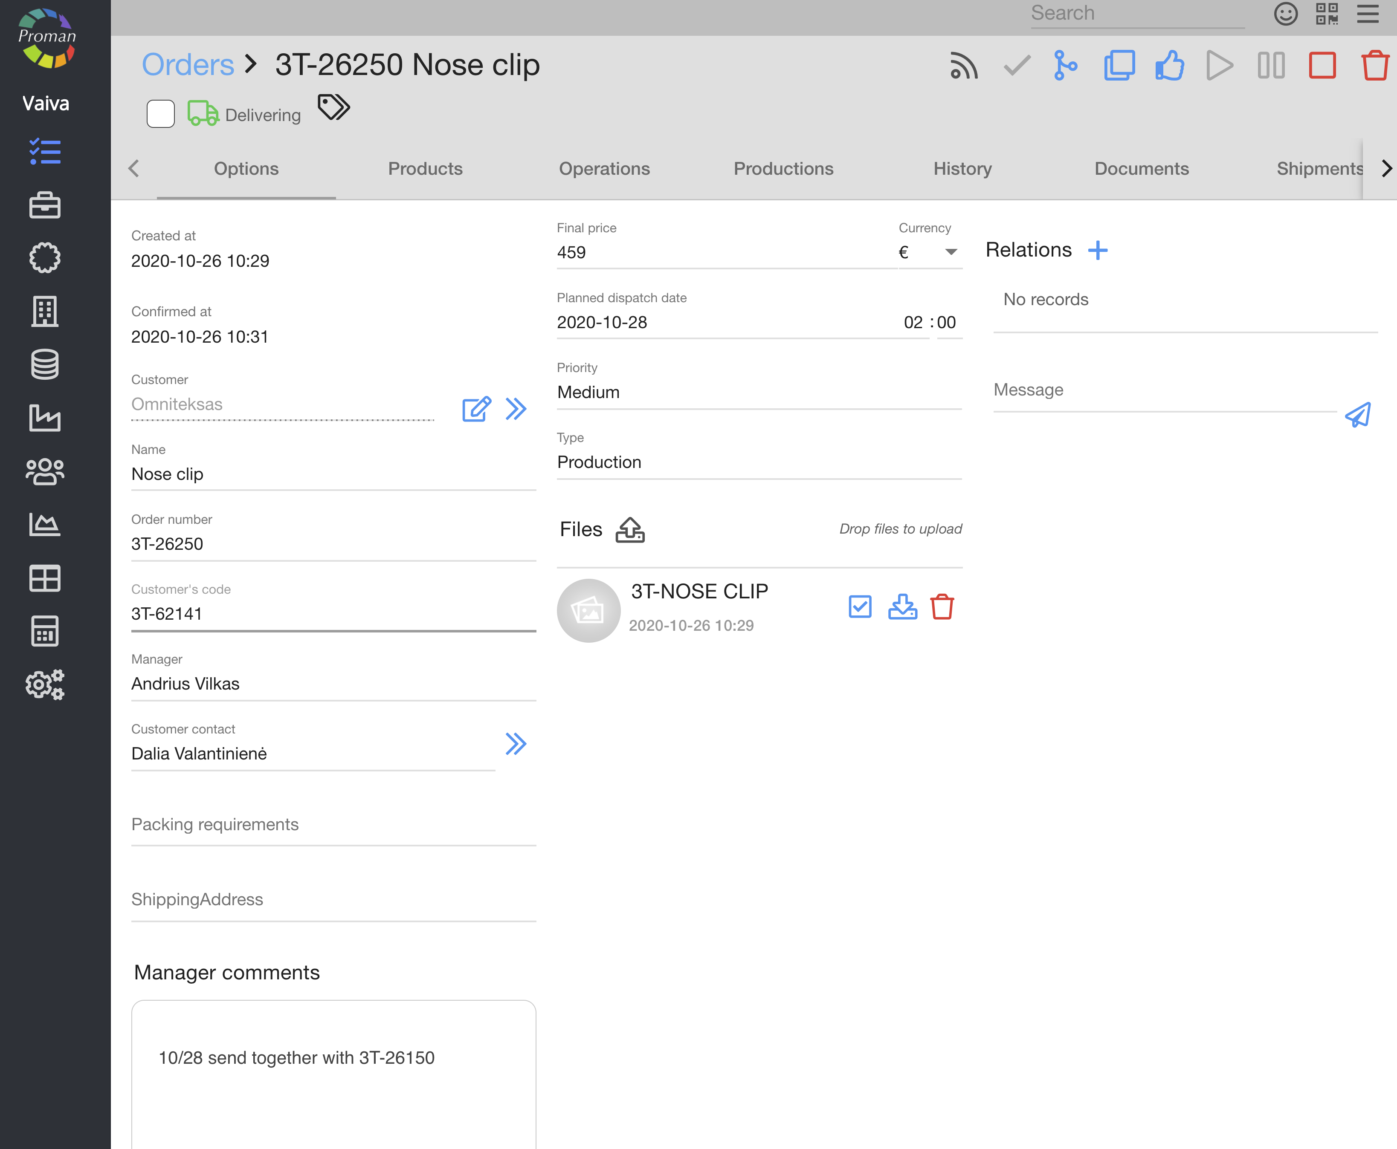Open the History tab

962,169
